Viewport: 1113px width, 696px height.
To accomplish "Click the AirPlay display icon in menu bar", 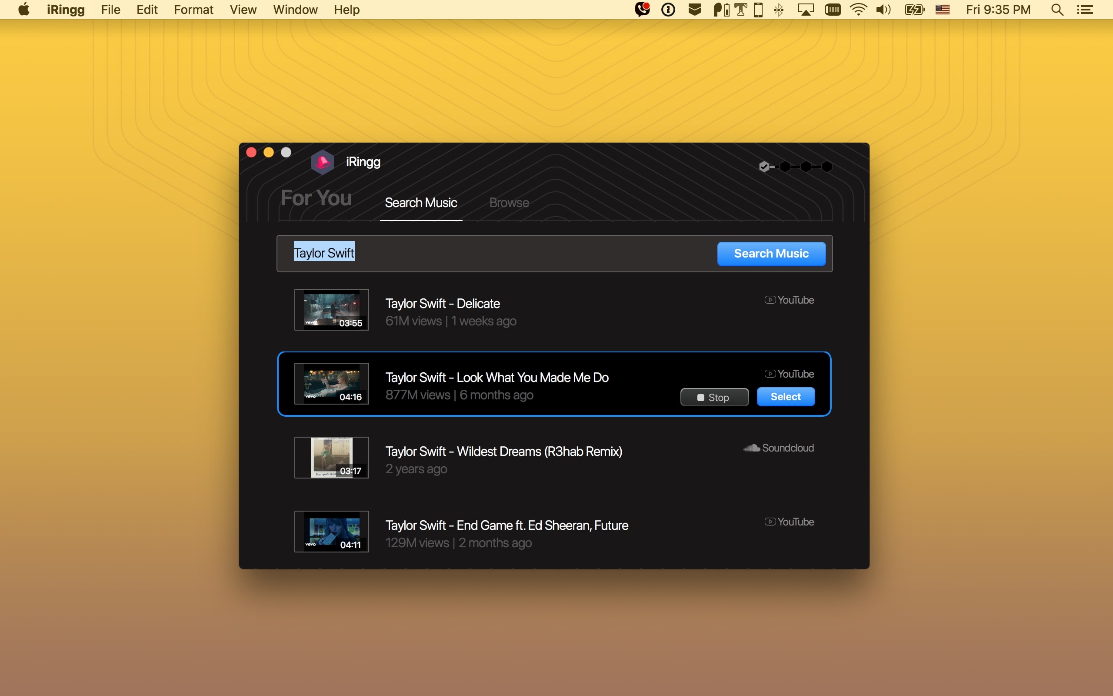I will [805, 10].
